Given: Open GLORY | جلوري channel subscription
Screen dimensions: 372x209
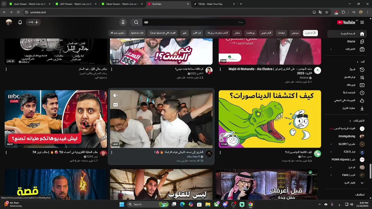Looking at the screenshot, I should coord(347,144).
